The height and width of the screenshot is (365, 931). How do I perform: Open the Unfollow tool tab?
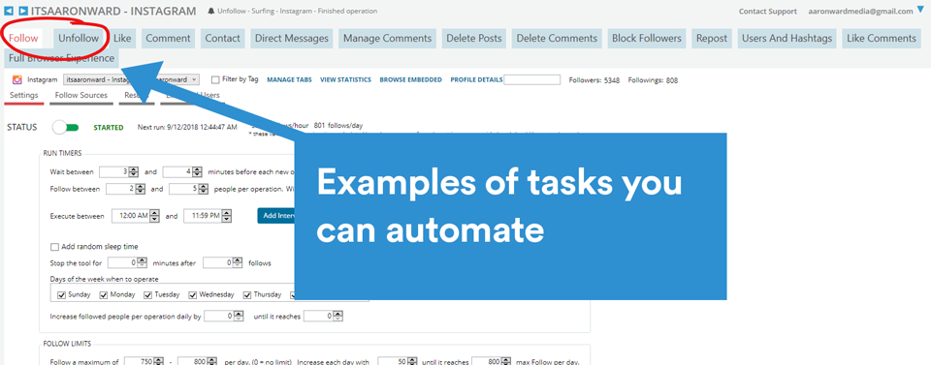[79, 38]
